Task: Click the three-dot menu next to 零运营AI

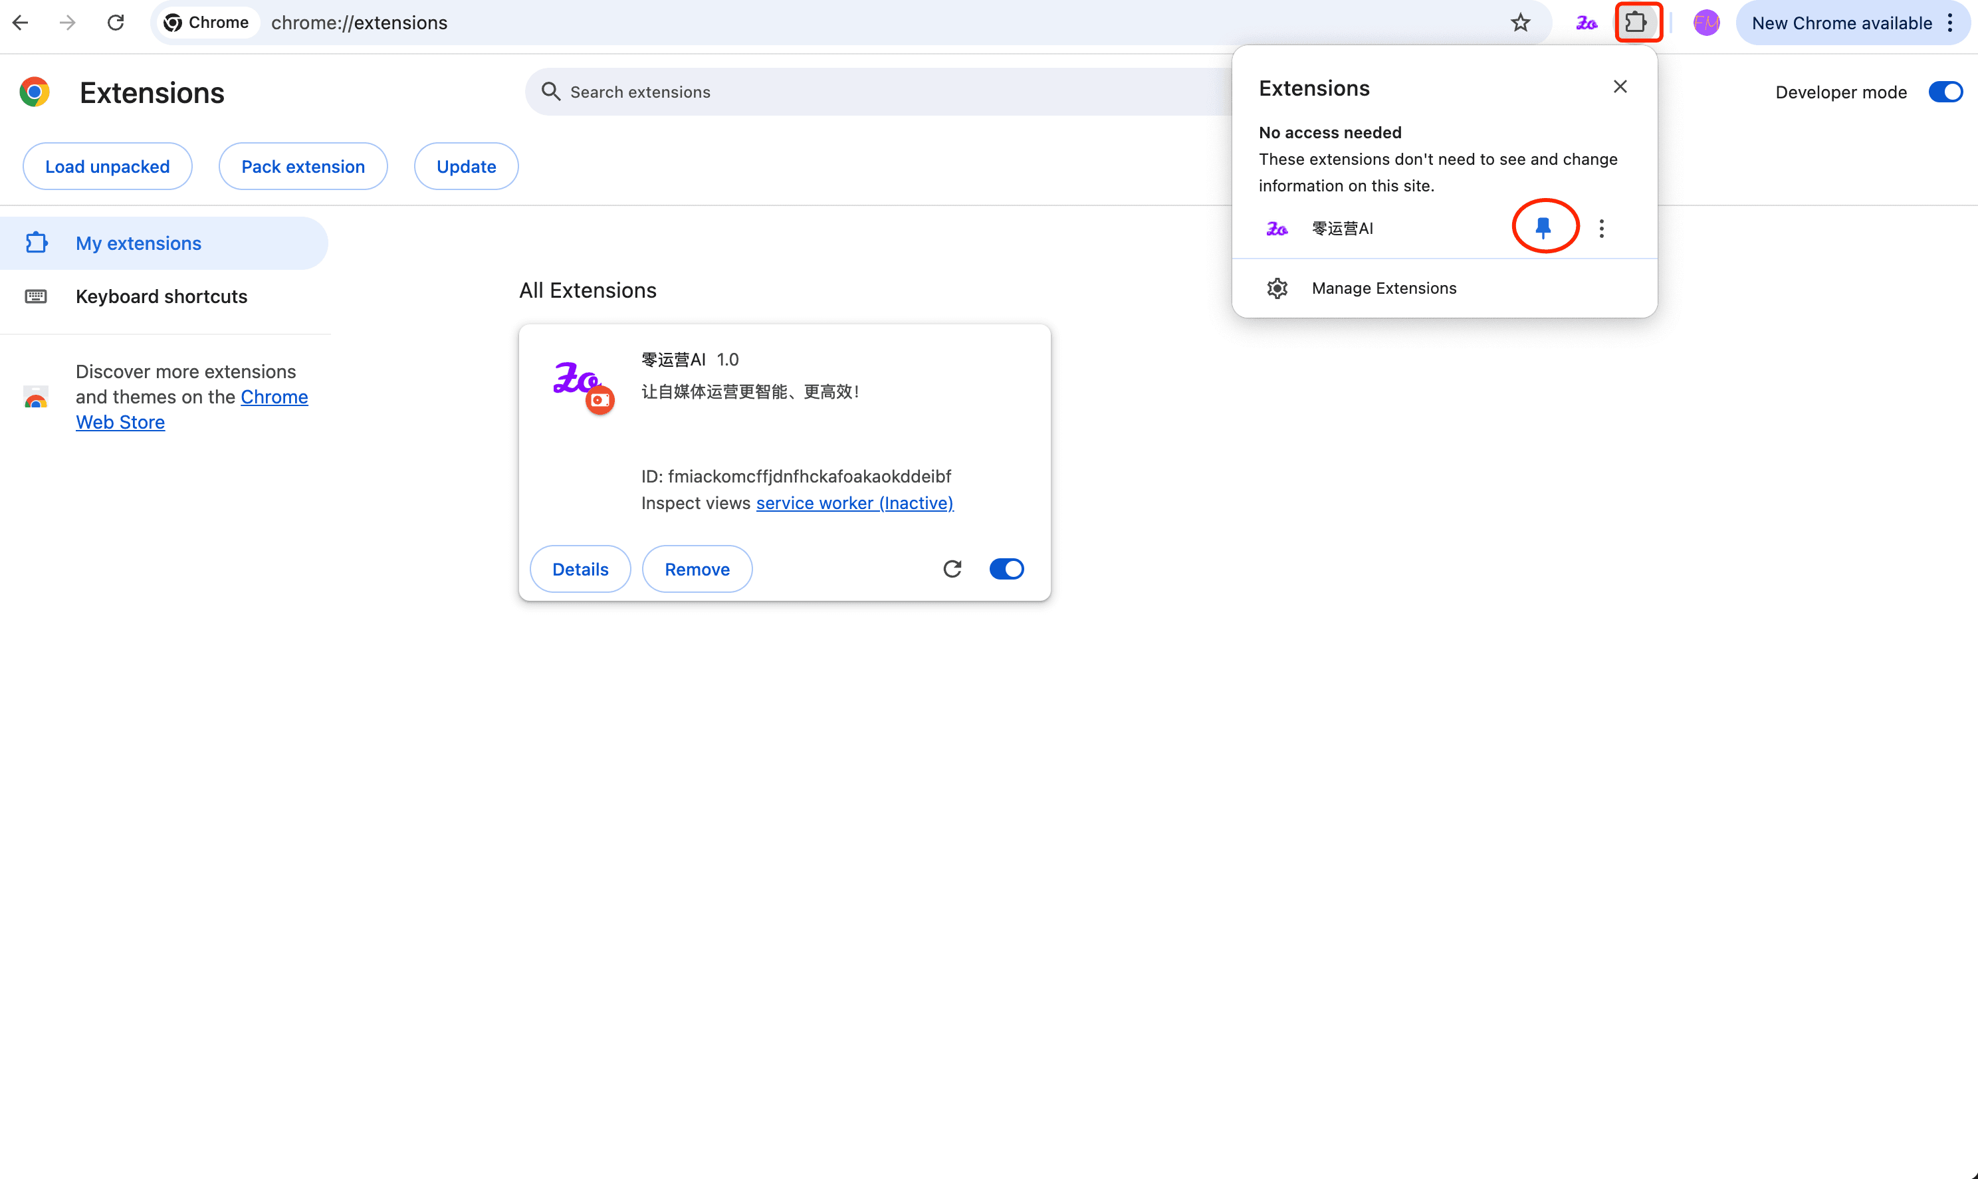Action: pos(1602,227)
